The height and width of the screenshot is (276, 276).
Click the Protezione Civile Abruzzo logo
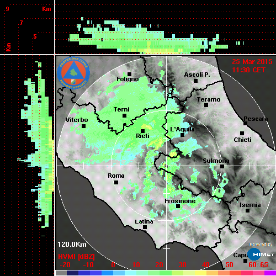[x=73, y=73]
